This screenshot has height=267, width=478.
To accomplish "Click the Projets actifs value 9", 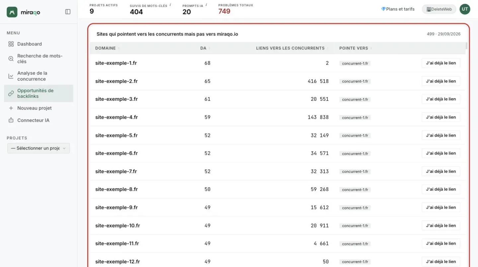I will (x=92, y=11).
